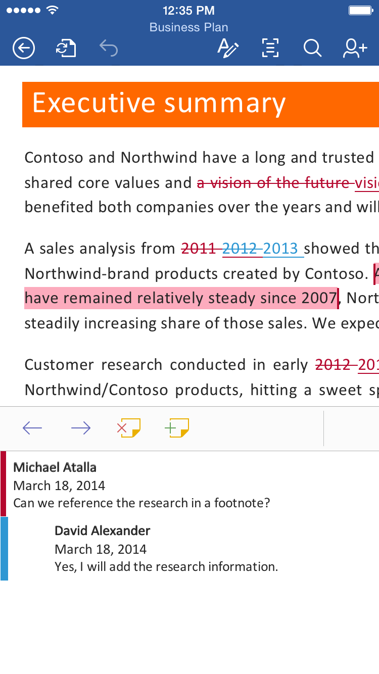Tap the Business Plan document title
The image size is (379, 674).
[x=189, y=27]
